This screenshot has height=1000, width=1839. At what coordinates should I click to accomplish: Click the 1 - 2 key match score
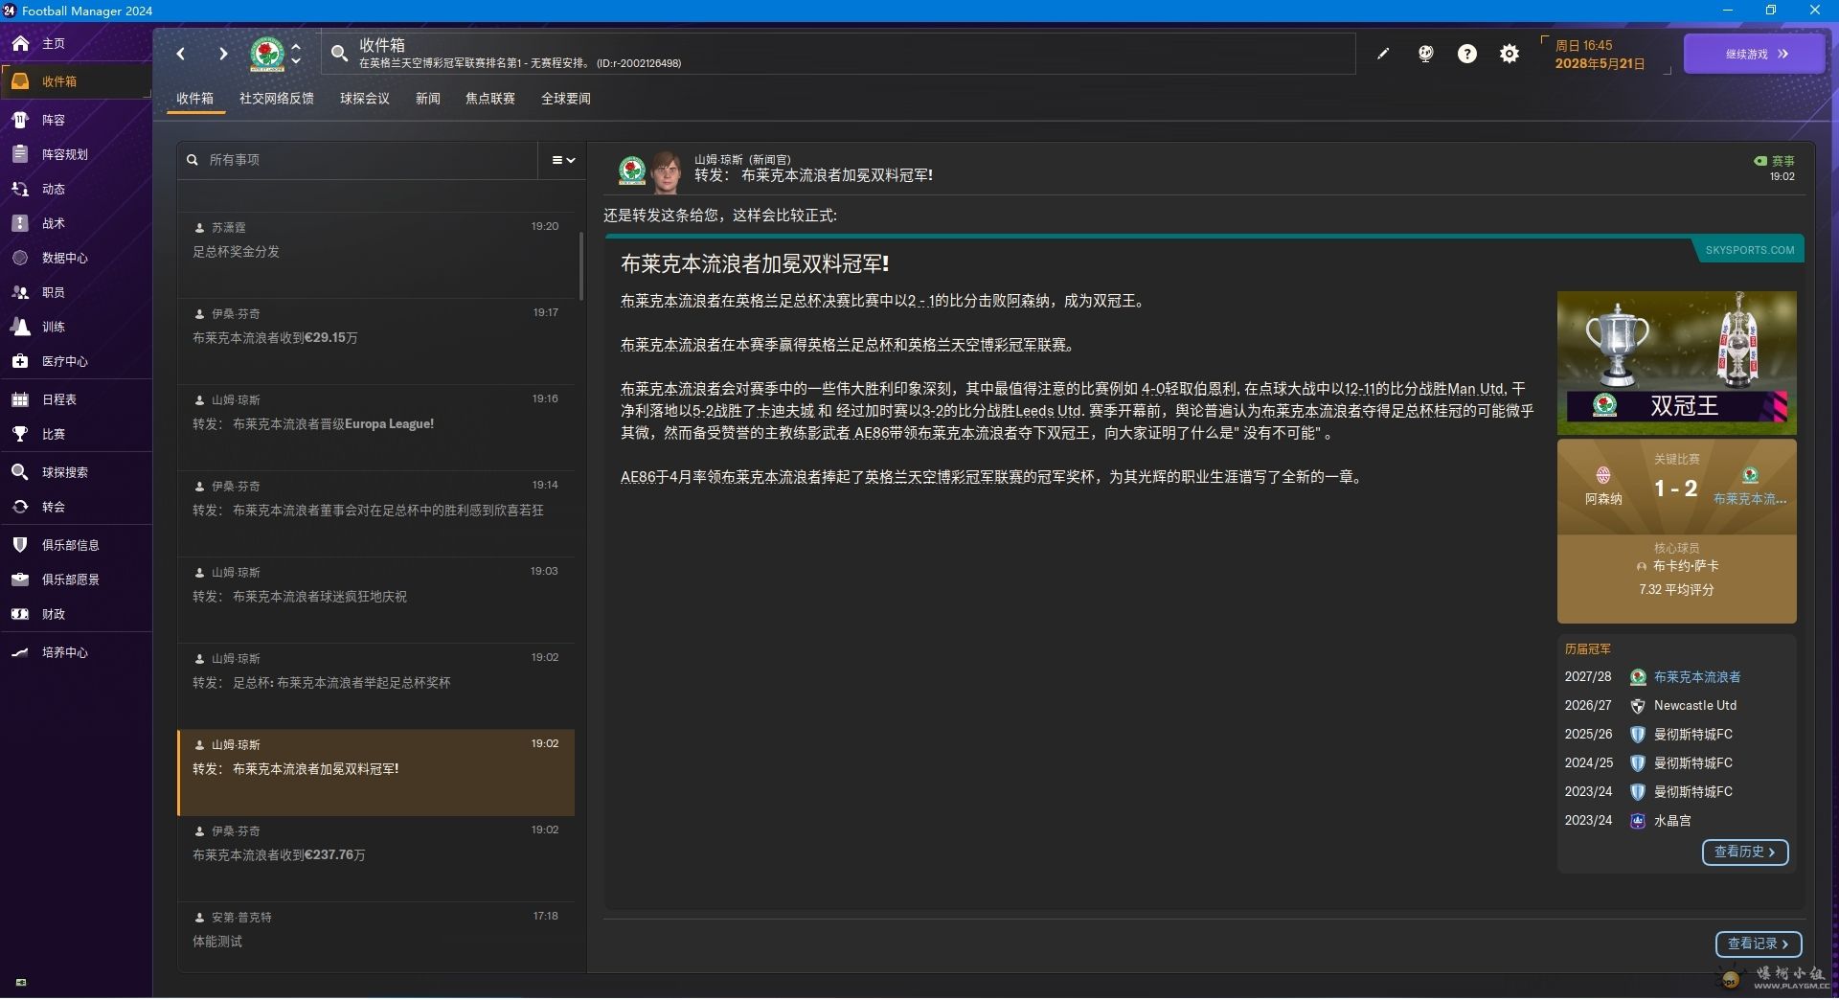pos(1675,489)
